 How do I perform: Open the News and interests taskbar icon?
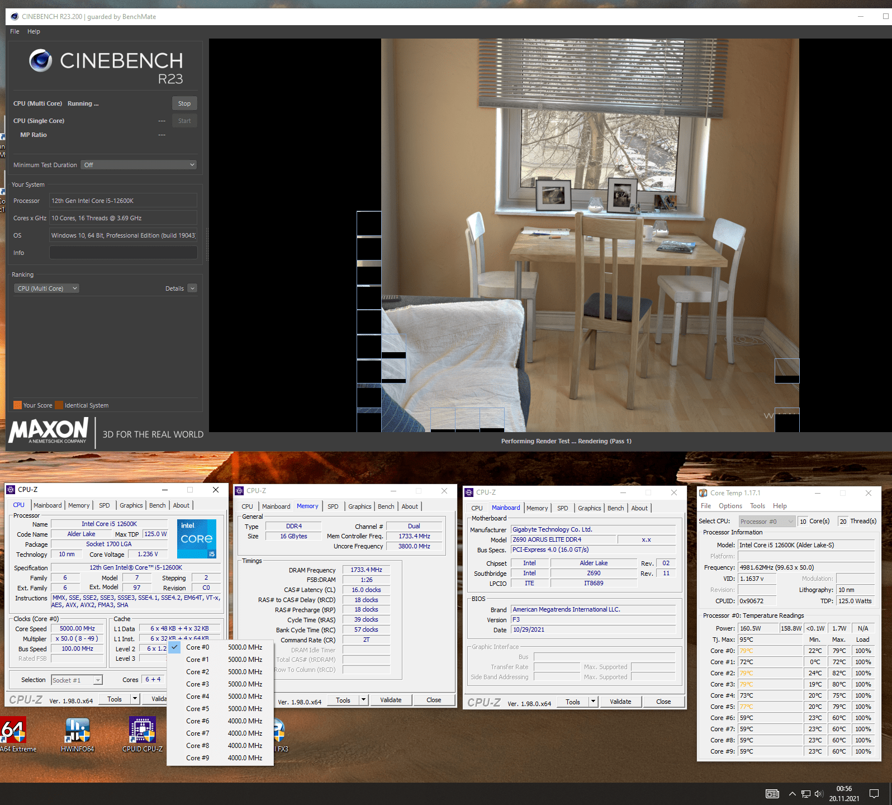[772, 794]
